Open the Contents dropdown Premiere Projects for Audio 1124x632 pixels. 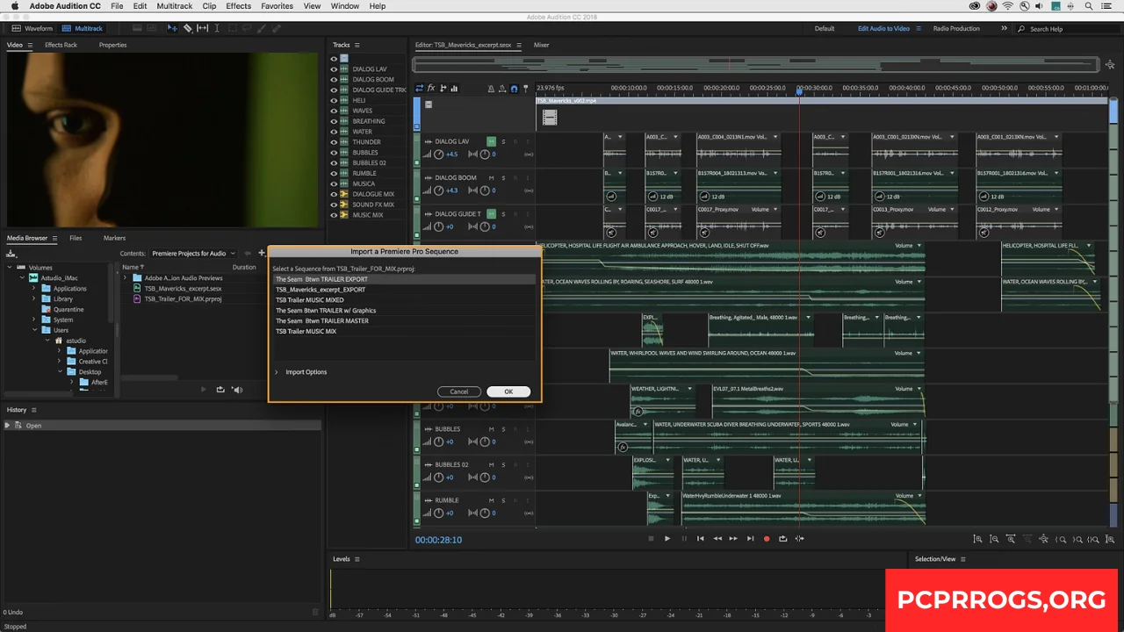[x=193, y=254]
